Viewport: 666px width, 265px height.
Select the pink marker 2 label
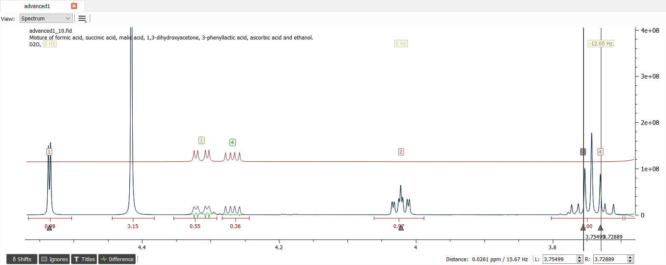(x=401, y=152)
